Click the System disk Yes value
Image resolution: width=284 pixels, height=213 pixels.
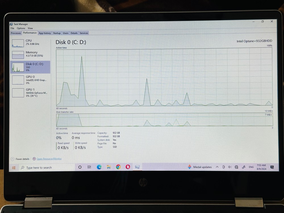tap(114, 140)
